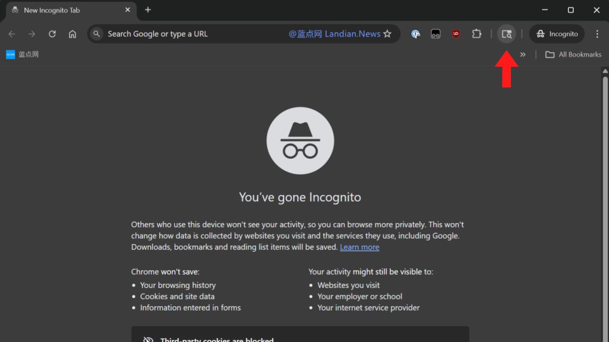Image resolution: width=609 pixels, height=342 pixels.
Task: Open the uBlock Origin extension
Action: 456,34
